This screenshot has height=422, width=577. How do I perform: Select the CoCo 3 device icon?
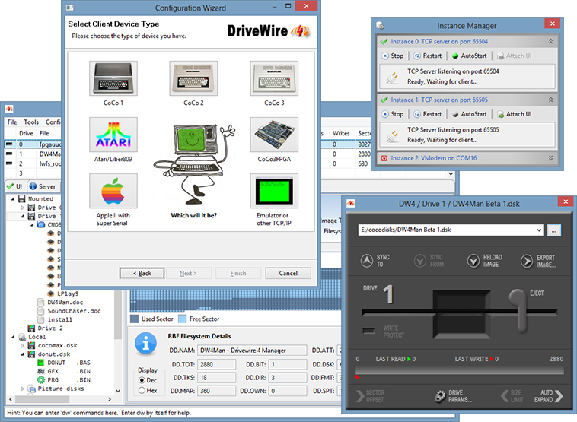click(x=274, y=78)
